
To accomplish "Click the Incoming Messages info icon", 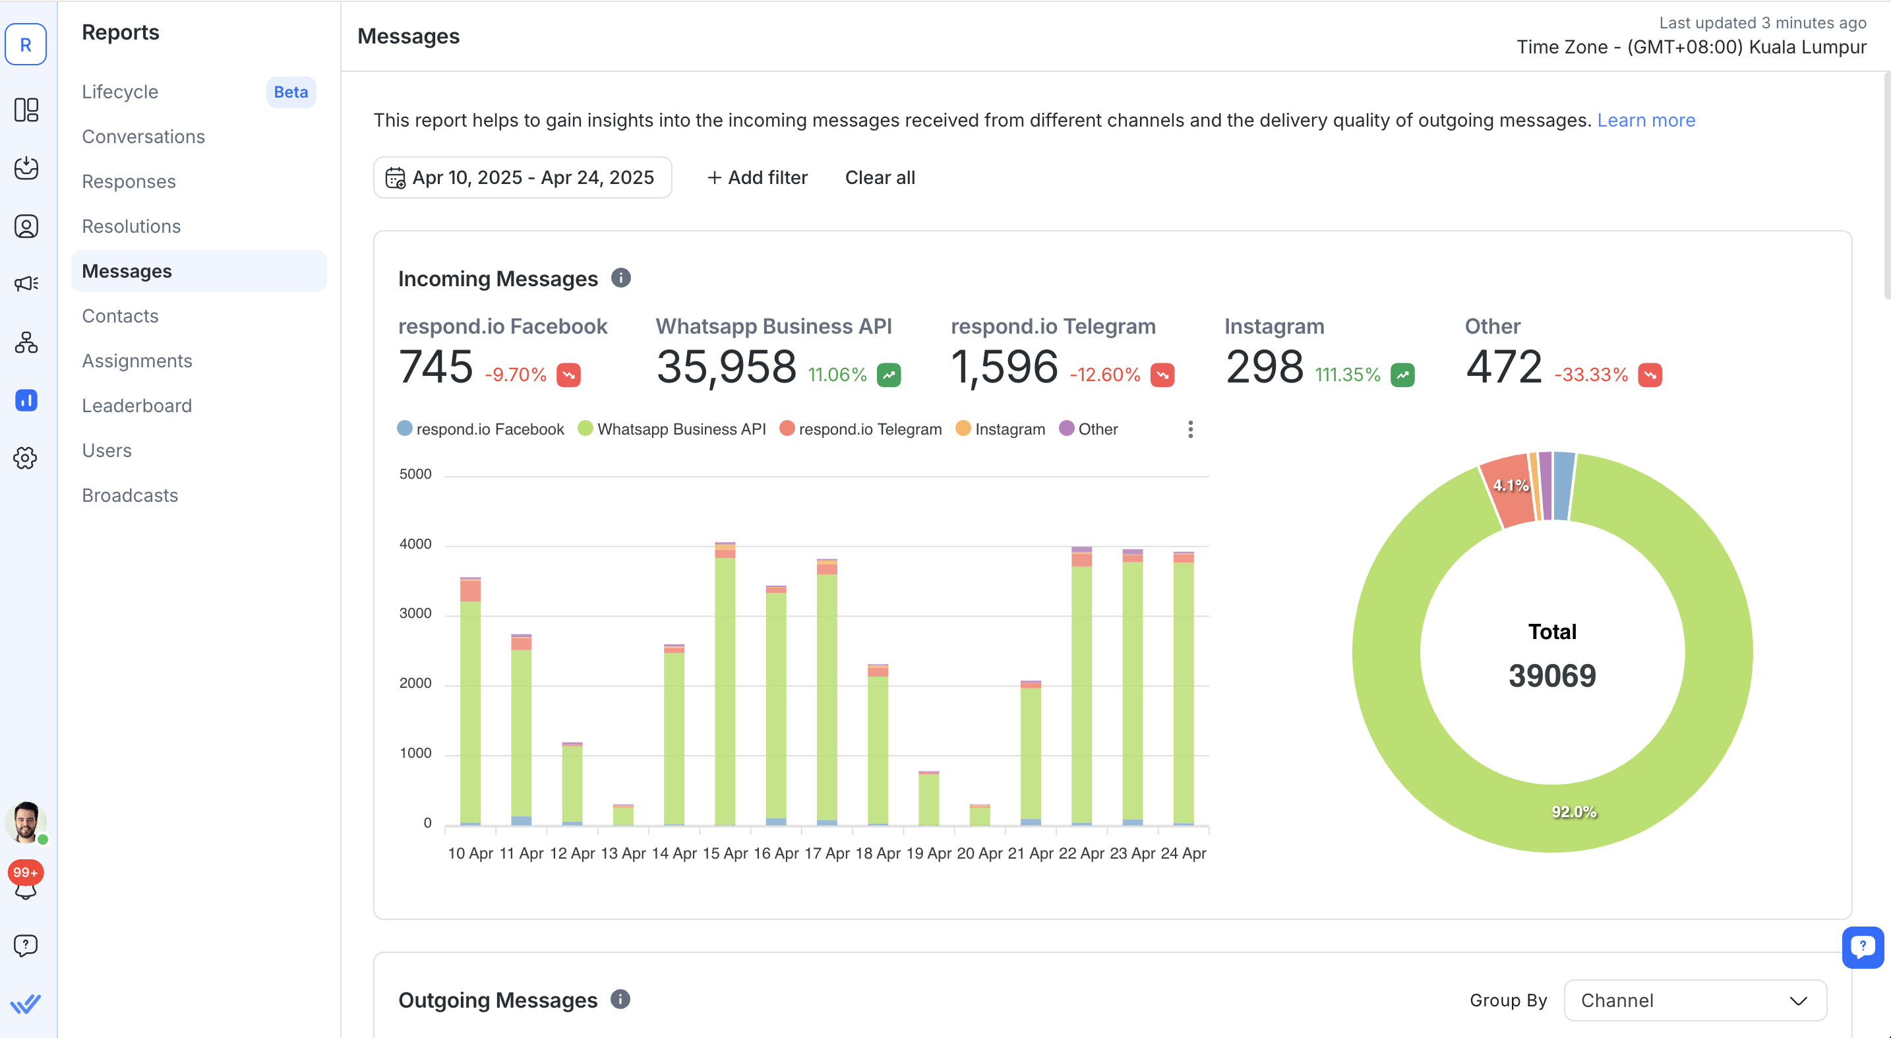I will coord(621,278).
